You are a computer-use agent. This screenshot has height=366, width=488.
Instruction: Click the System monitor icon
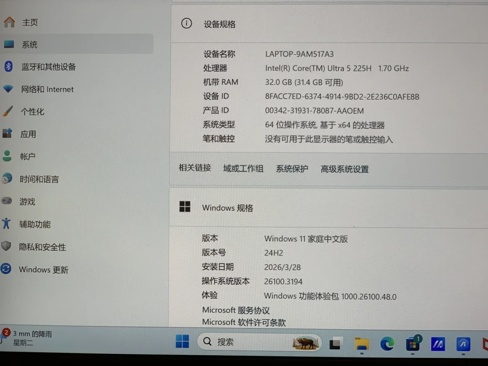pyautogui.click(x=9, y=44)
